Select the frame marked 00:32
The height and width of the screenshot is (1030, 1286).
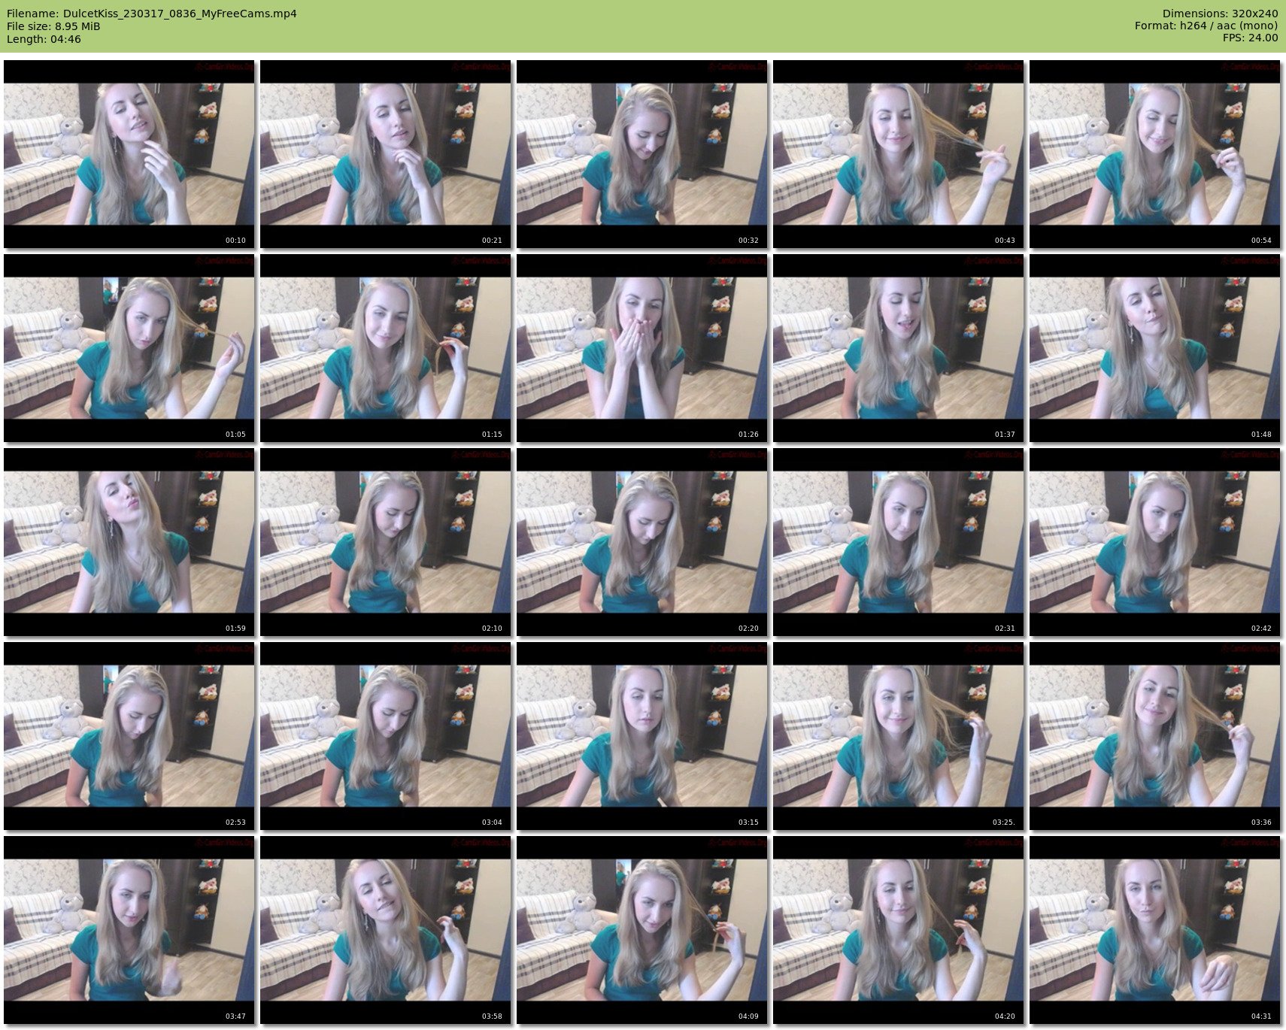[x=641, y=154]
